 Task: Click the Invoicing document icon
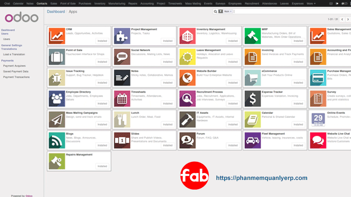(253, 57)
